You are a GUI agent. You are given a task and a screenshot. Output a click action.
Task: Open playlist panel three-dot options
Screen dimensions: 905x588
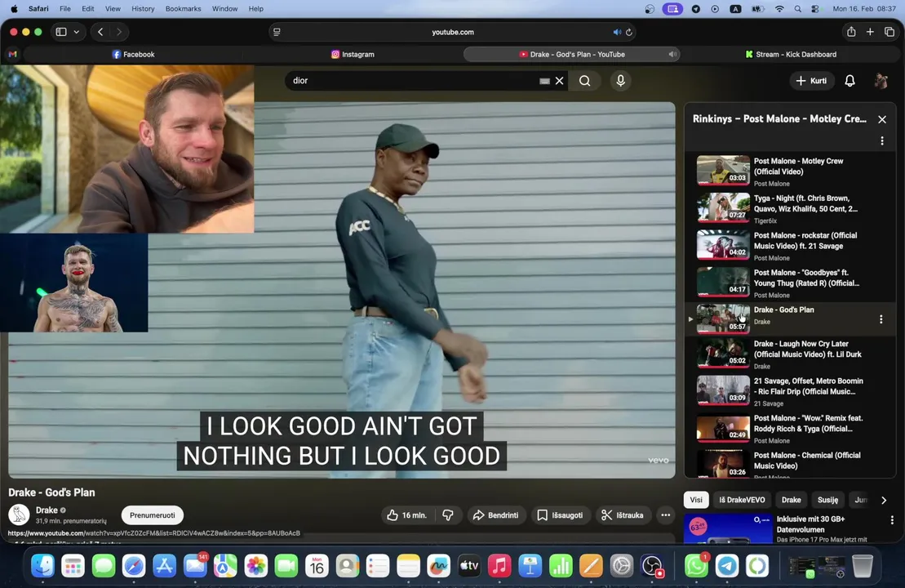[x=882, y=141]
